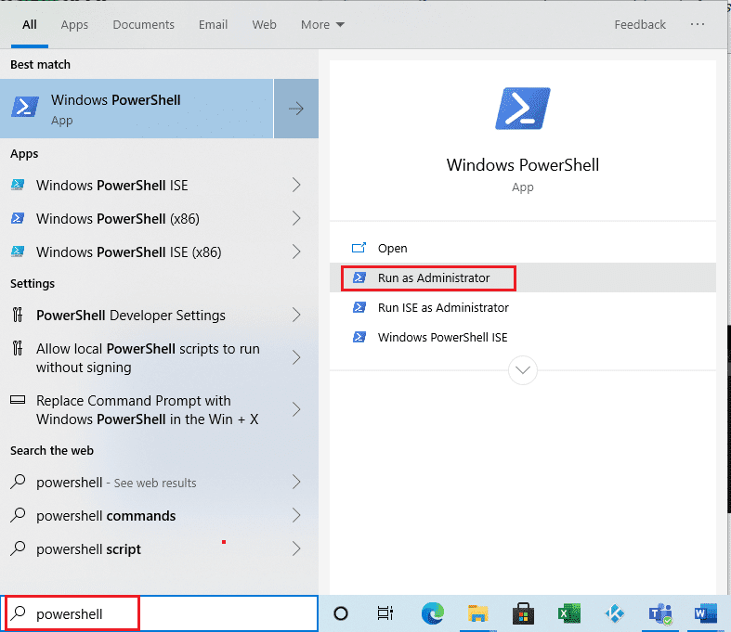Screen dimensions: 731x632
Task: Click the Windows PowerShell ISE result icon
Action: coord(18,185)
